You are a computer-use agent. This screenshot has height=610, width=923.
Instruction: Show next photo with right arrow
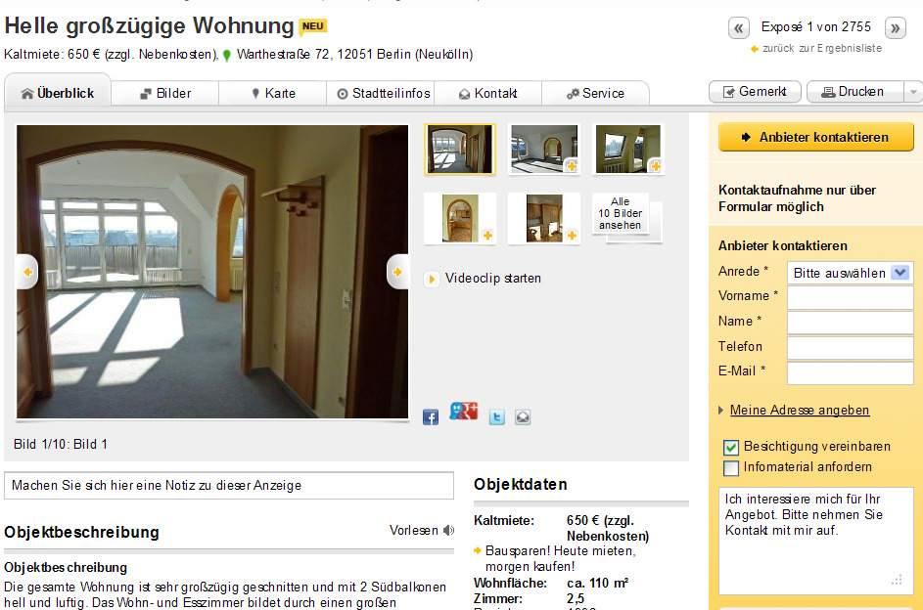coord(398,272)
